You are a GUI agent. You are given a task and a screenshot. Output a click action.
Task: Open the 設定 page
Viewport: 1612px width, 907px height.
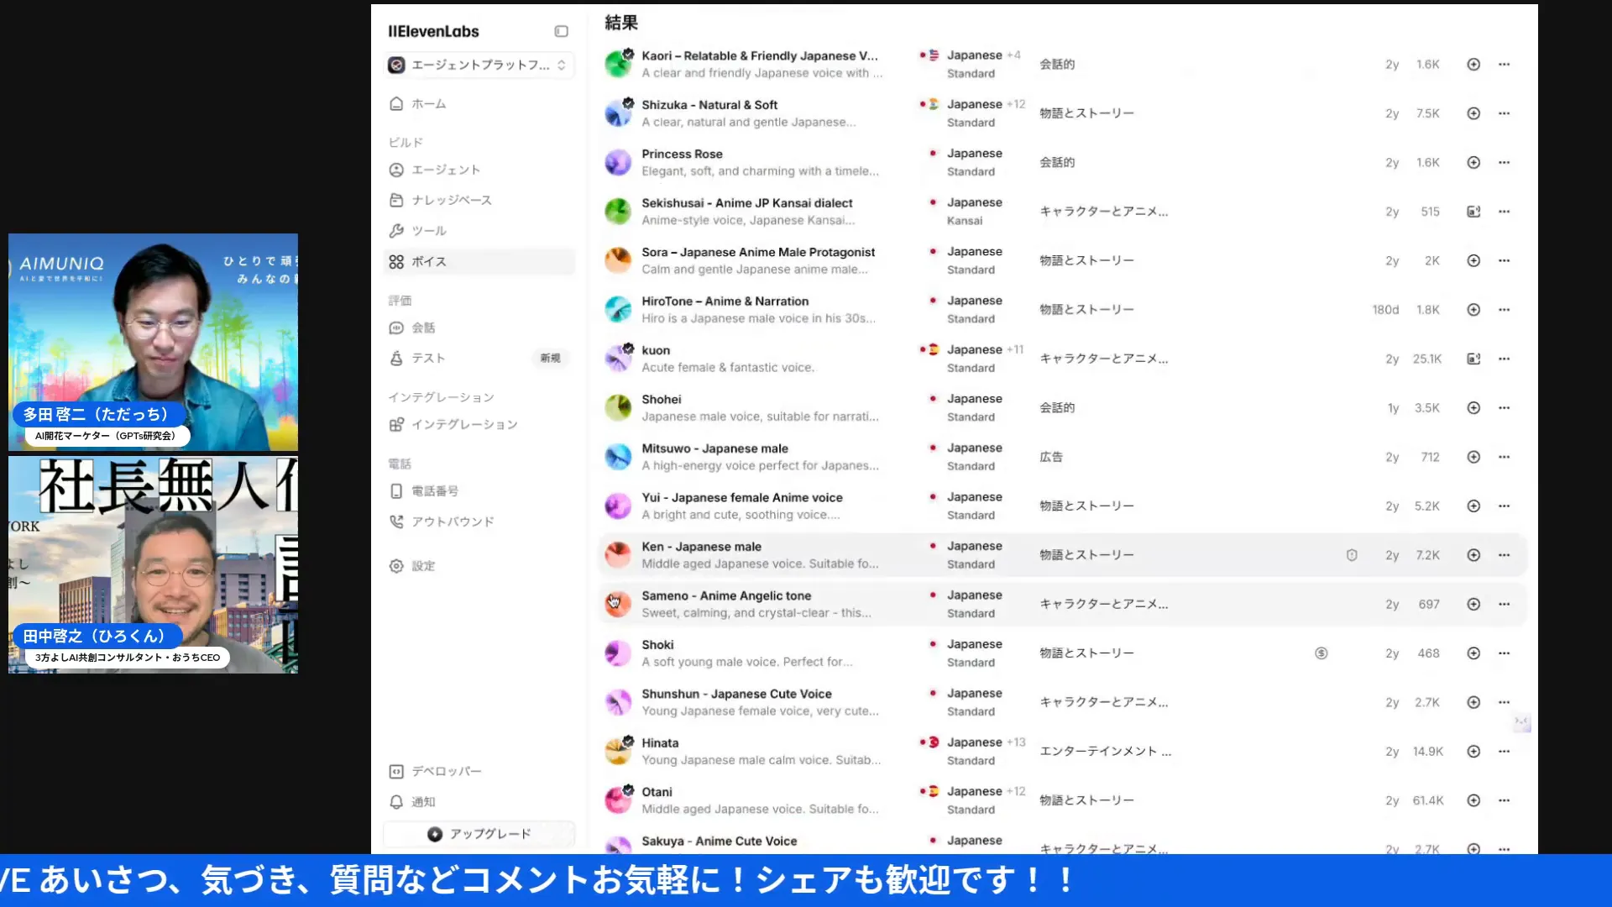pos(423,565)
